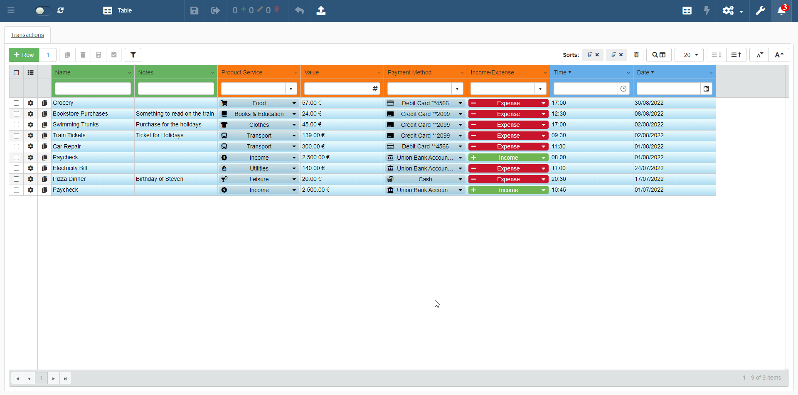This screenshot has width=798, height=395.
Task: Click the upload export icon
Action: click(x=321, y=11)
